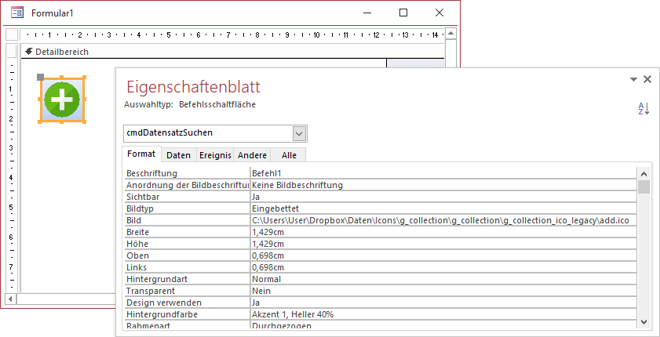Click the Detailbereich section bar in Formular1

[x=232, y=52]
